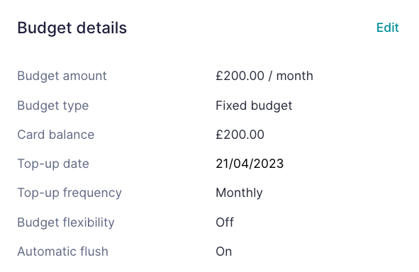Click the Monthly frequency value

pyautogui.click(x=239, y=193)
